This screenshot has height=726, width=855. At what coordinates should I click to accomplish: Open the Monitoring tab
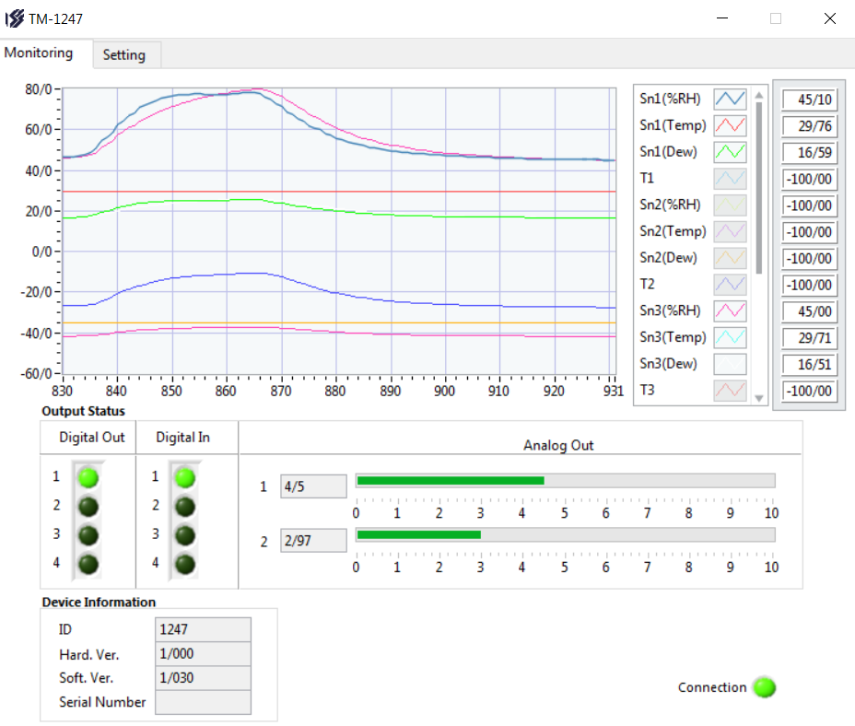39,53
